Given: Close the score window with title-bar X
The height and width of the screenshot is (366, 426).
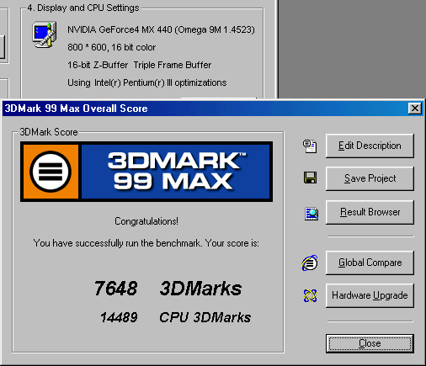Looking at the screenshot, I should (x=415, y=109).
